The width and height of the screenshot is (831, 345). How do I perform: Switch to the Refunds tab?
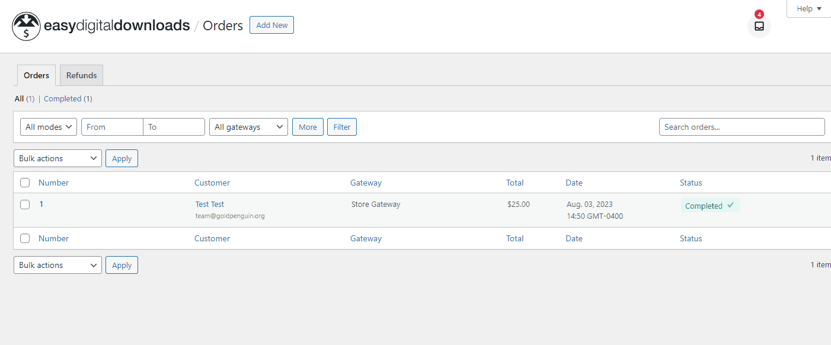coord(81,75)
